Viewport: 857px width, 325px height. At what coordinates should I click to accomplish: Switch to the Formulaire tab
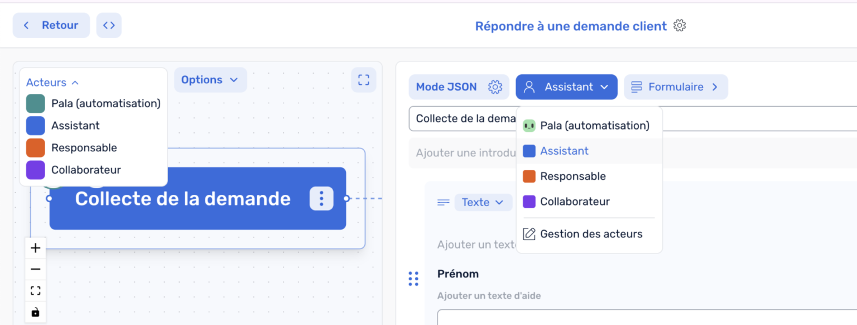[676, 87]
